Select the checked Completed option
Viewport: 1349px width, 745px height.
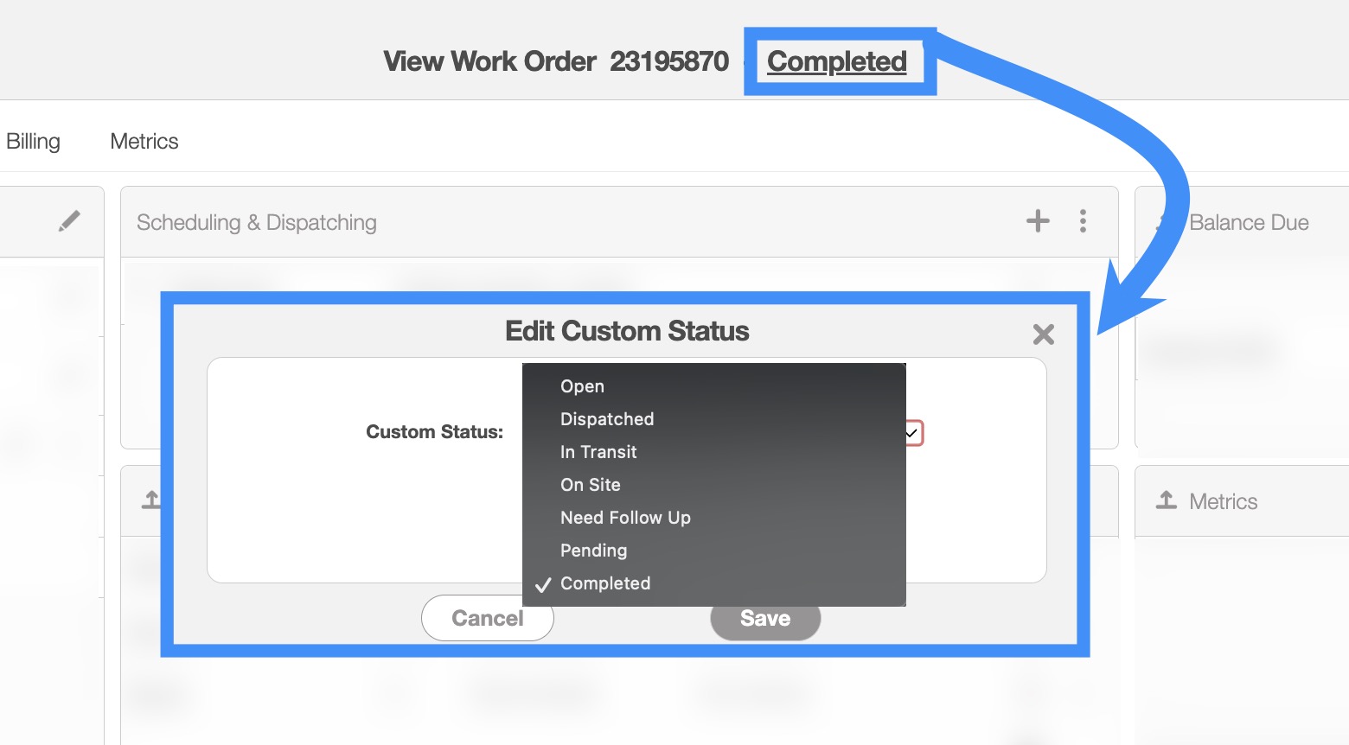click(604, 583)
